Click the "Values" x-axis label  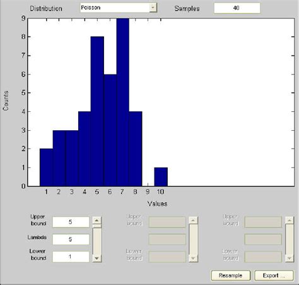(157, 203)
